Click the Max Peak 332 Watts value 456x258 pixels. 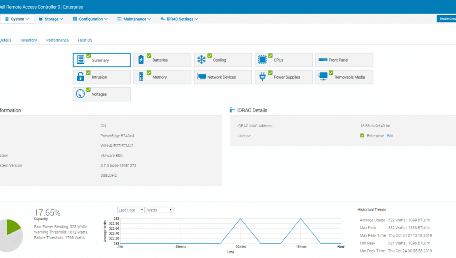[409, 228]
